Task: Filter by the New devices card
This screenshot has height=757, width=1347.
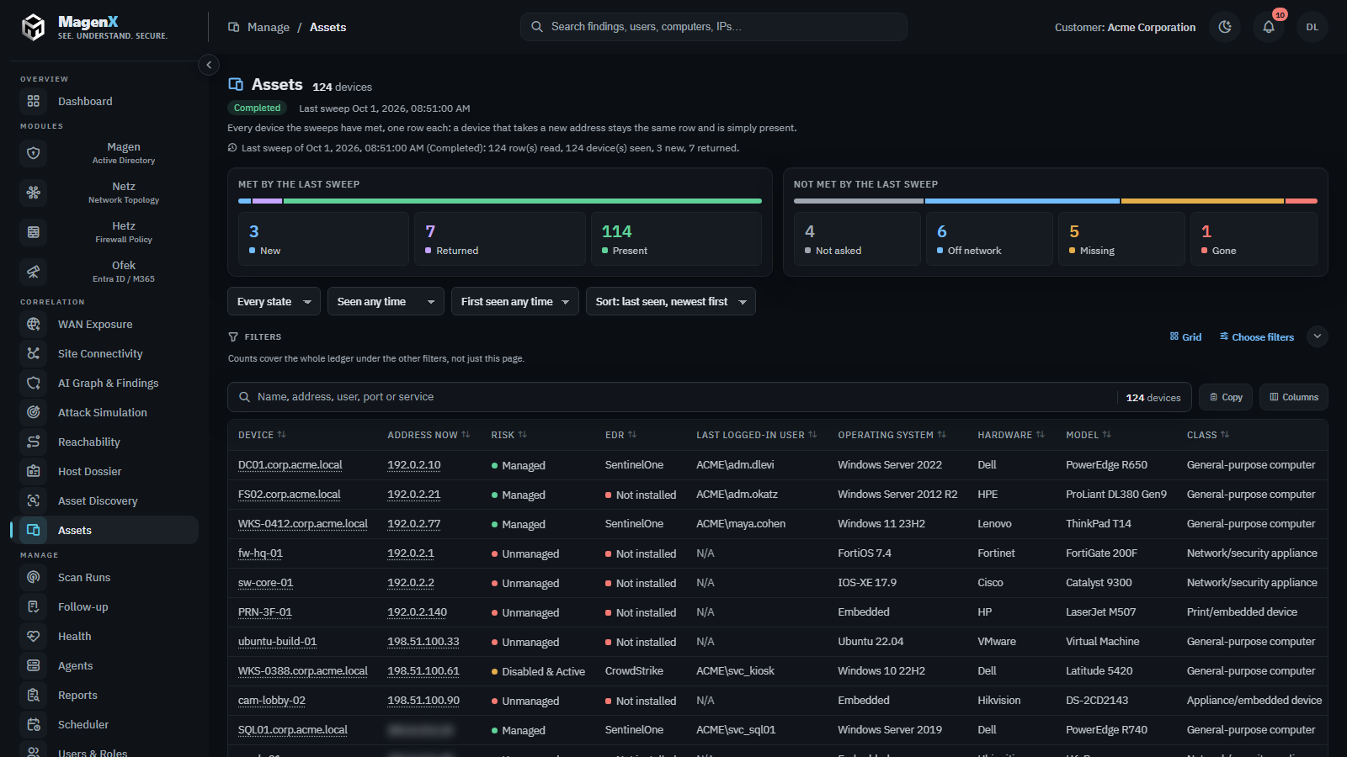Action: pos(323,239)
